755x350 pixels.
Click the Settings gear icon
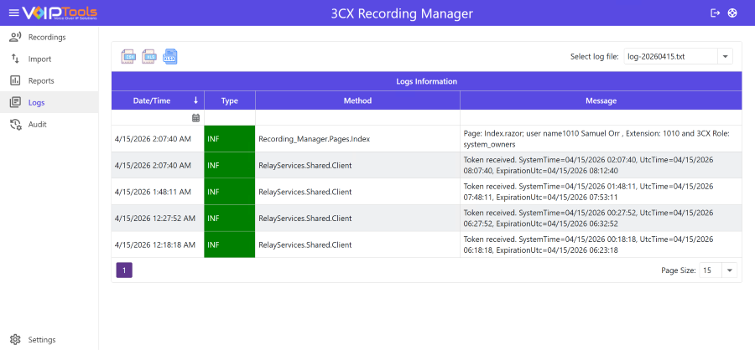15,339
